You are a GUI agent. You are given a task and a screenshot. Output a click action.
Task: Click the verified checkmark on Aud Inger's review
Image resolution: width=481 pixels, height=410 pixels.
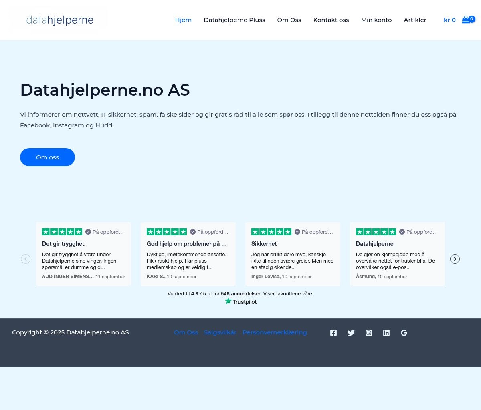pyautogui.click(x=88, y=232)
